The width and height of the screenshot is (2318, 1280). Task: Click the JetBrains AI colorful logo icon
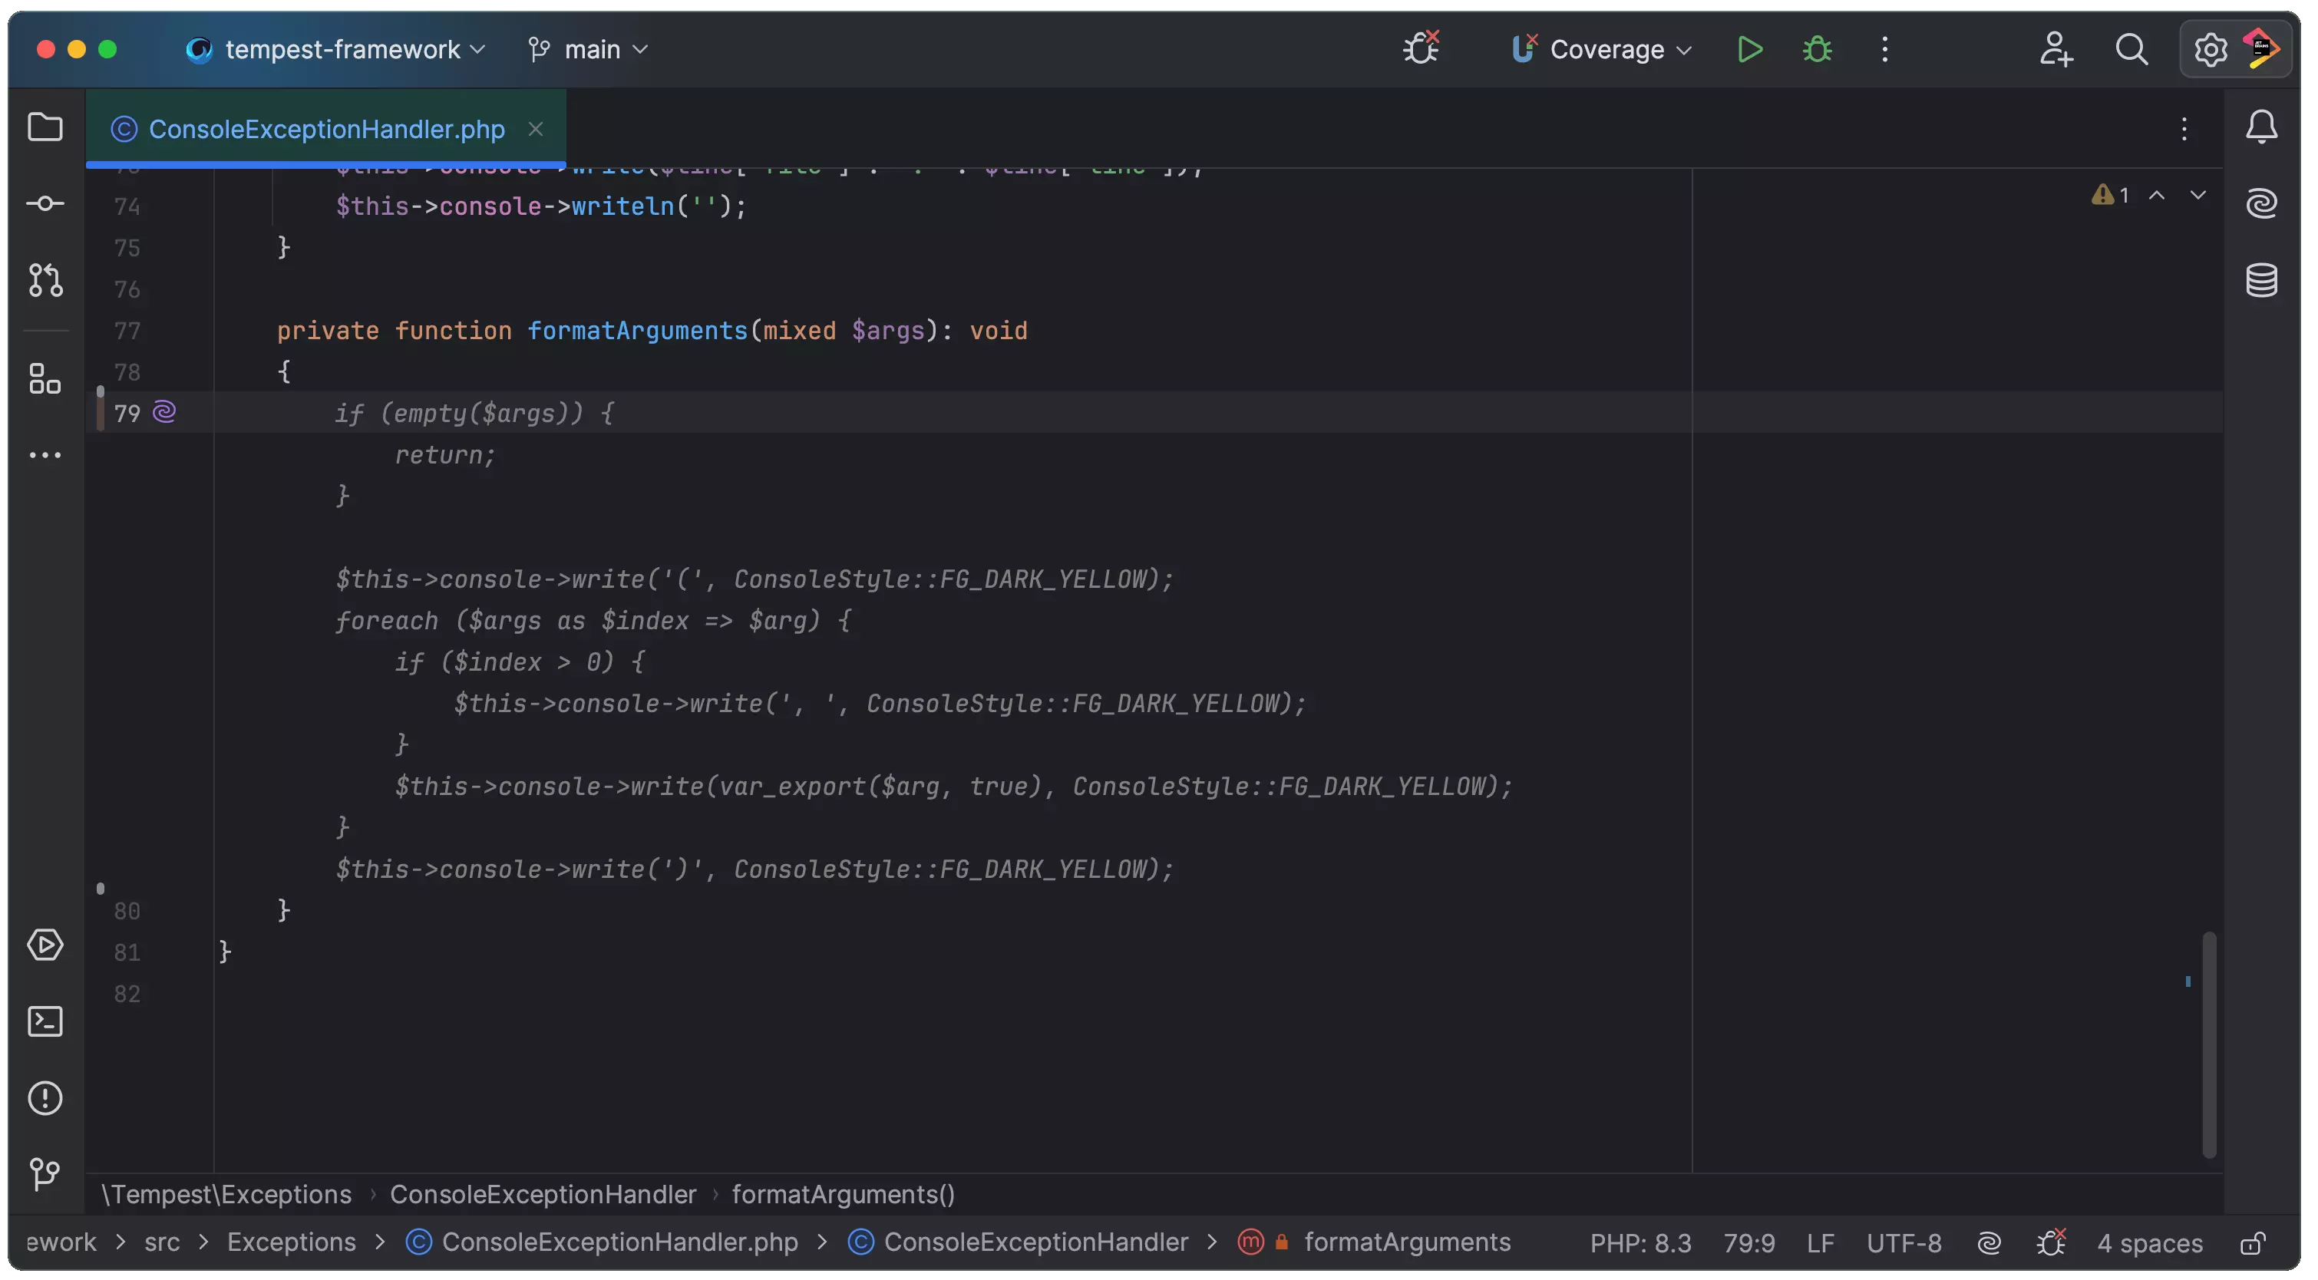(2261, 49)
